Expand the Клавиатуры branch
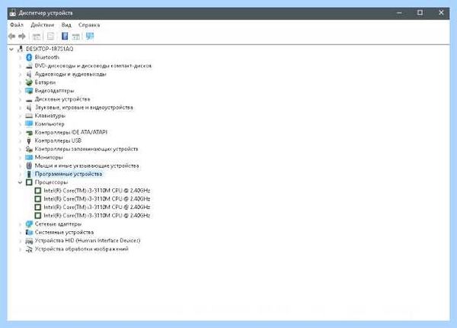457x328 pixels. [20, 116]
